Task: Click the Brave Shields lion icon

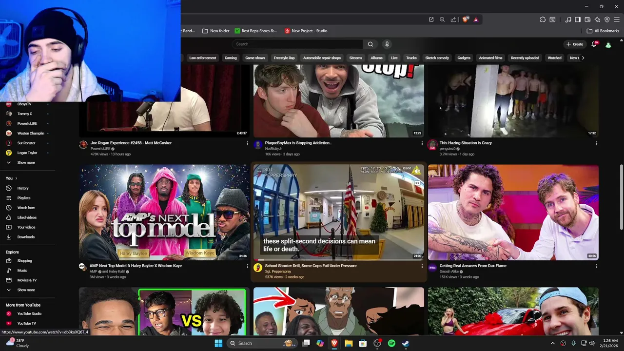Action: click(466, 19)
